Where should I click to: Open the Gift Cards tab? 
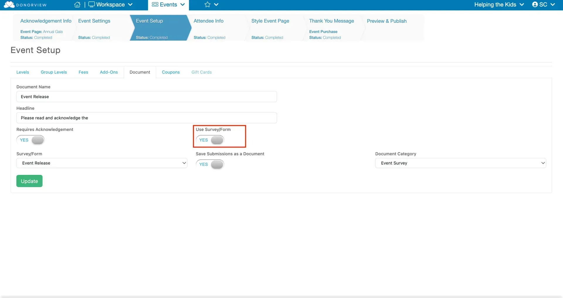[x=201, y=72]
